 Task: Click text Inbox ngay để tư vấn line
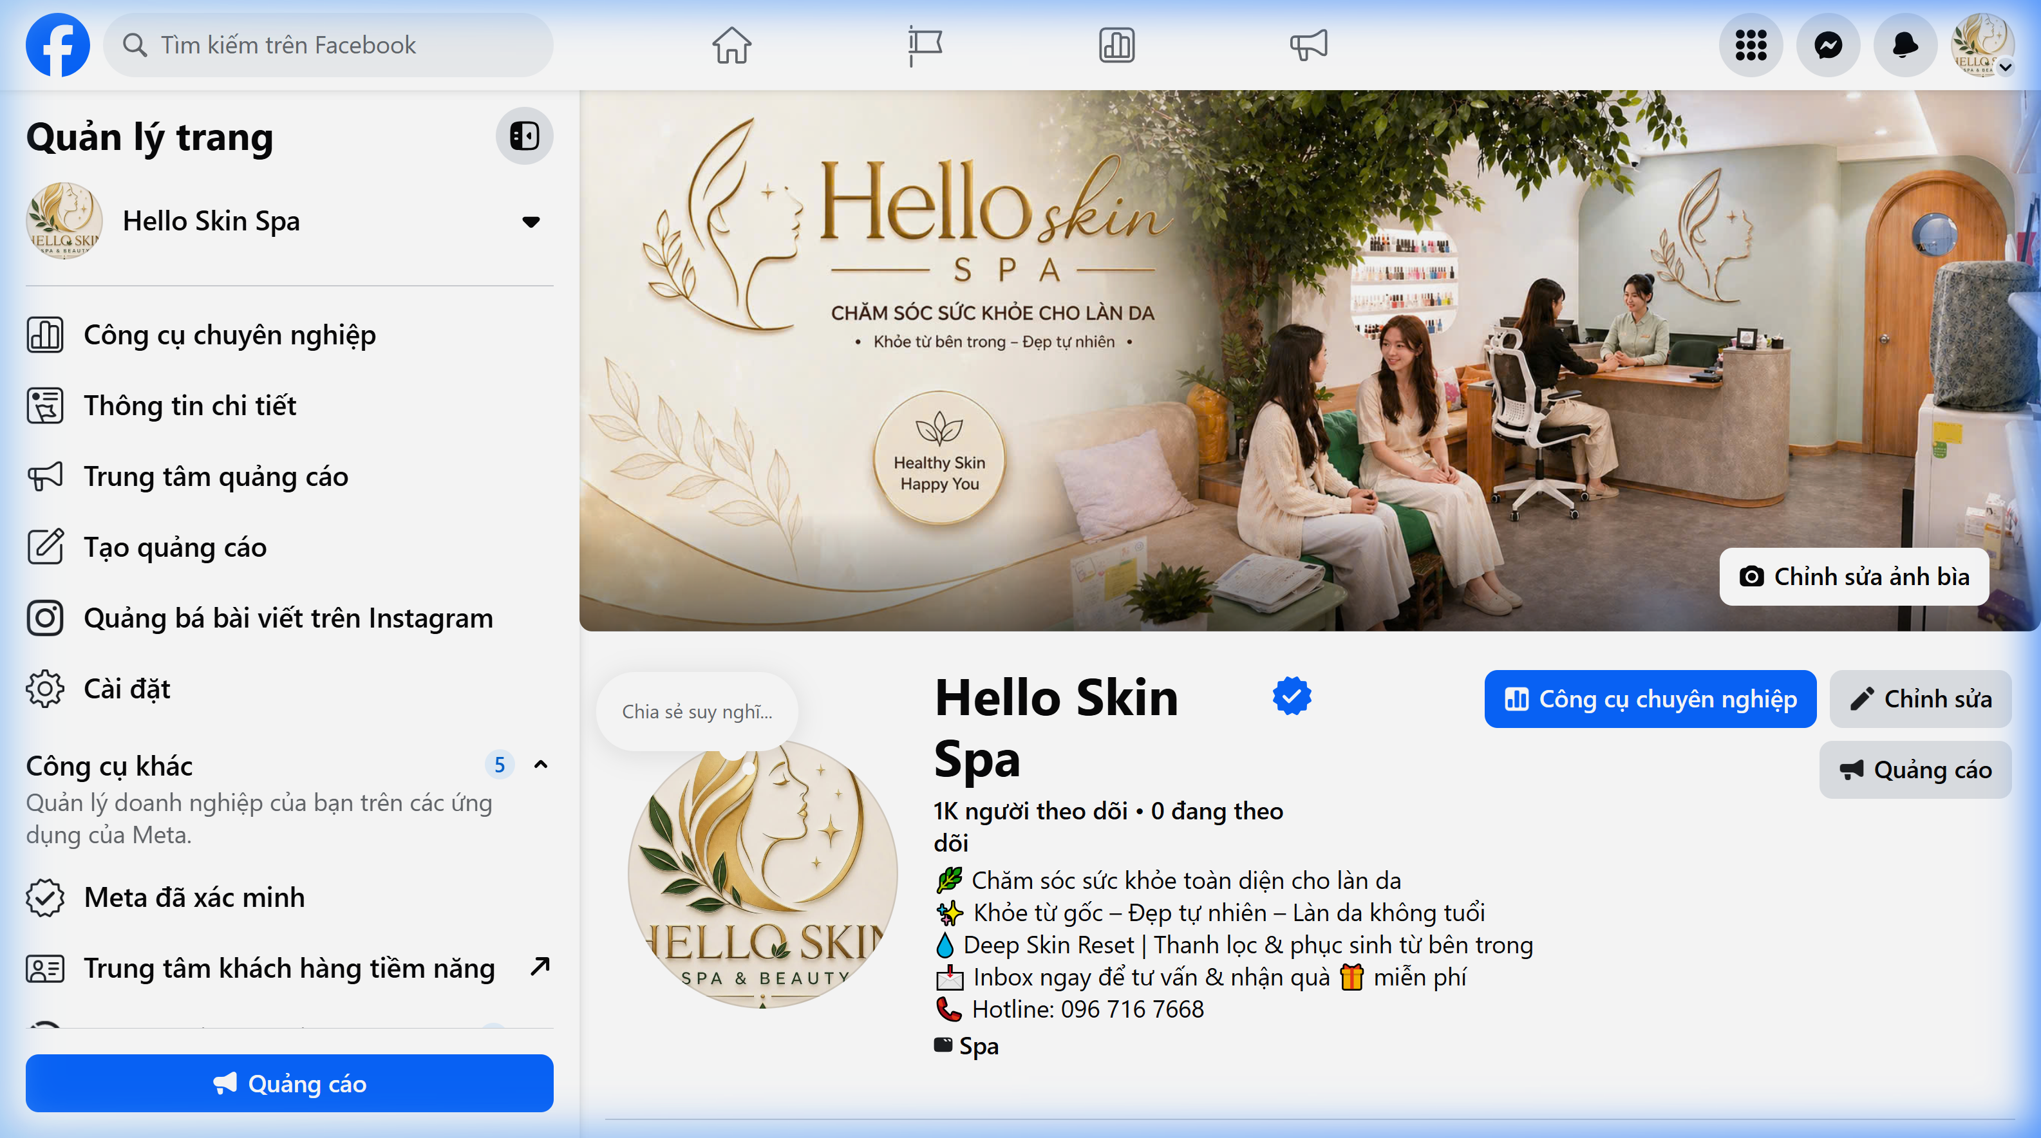point(1220,977)
